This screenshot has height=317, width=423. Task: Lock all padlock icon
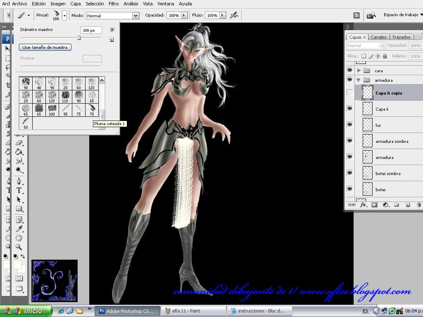(x=385, y=56)
